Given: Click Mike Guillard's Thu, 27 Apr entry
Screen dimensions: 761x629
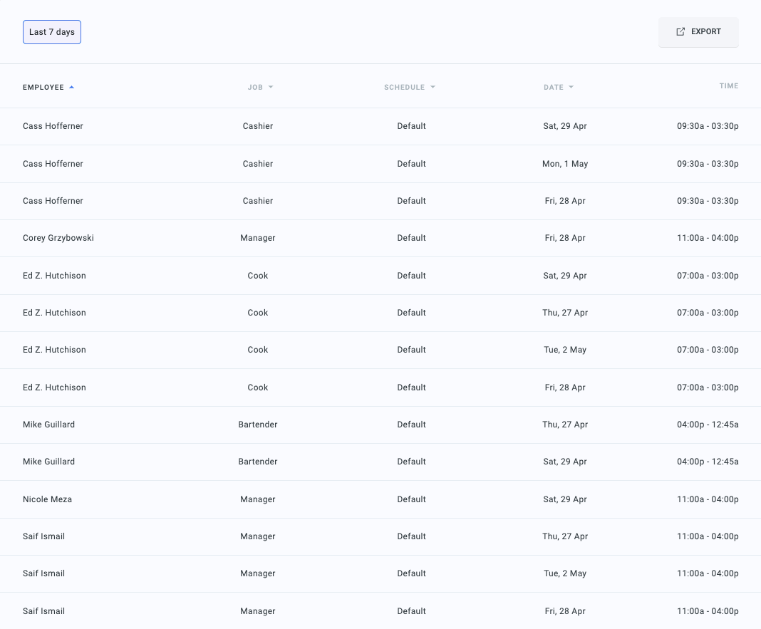Looking at the screenshot, I should (564, 425).
